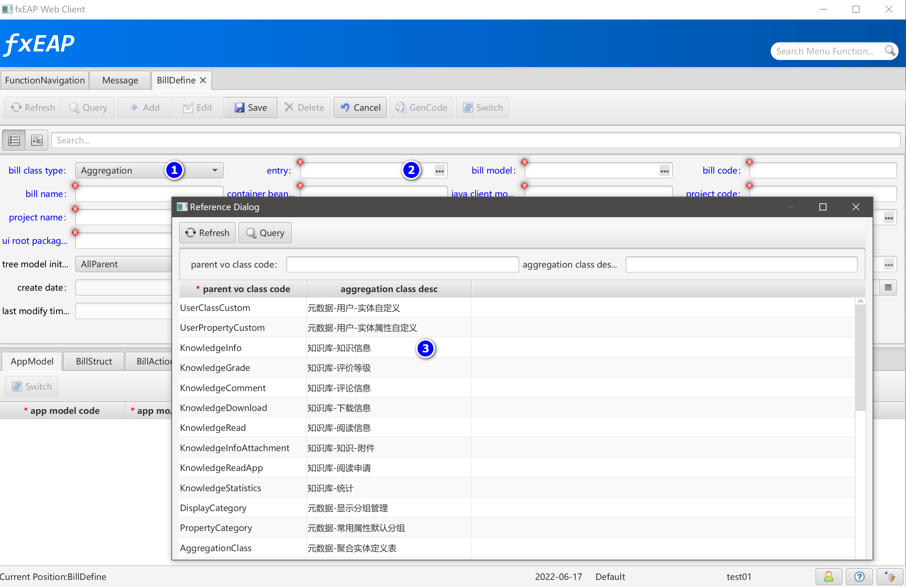The width and height of the screenshot is (906, 587).
Task: Select the KnowledgeDownload row
Action: click(x=517, y=408)
